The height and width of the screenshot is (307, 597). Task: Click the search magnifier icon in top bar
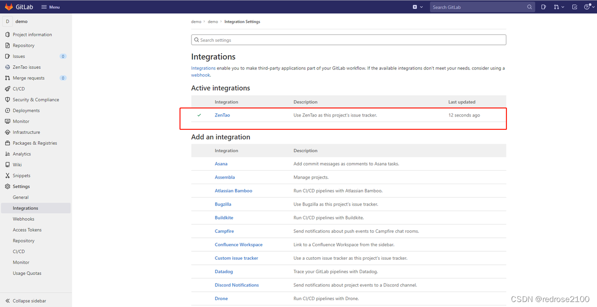click(x=530, y=7)
